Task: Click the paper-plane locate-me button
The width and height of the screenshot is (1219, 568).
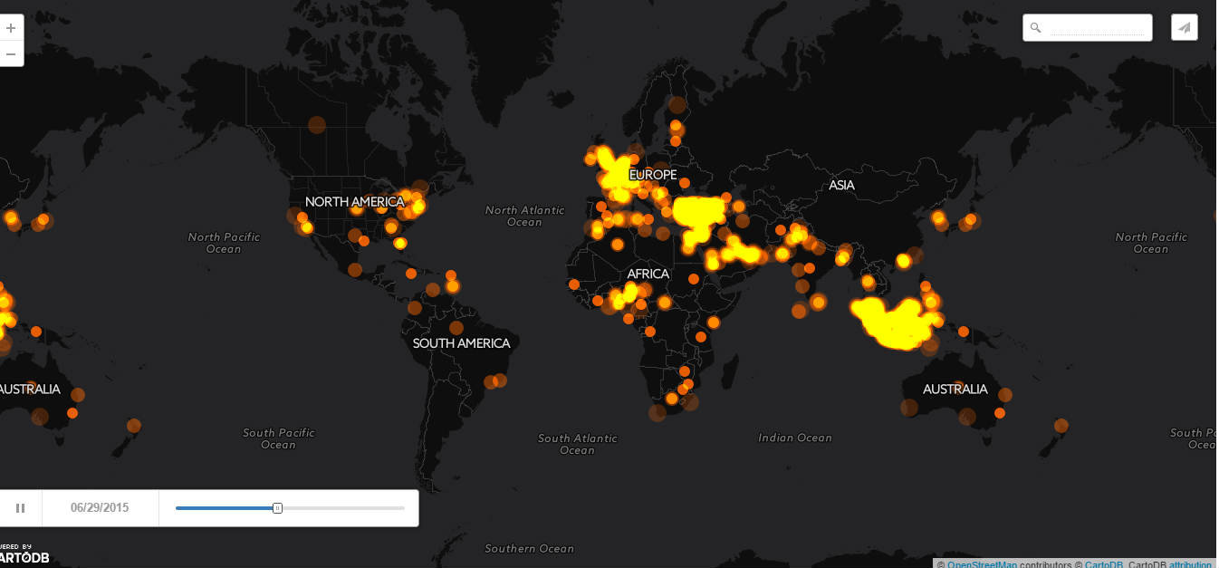Action: [x=1184, y=27]
